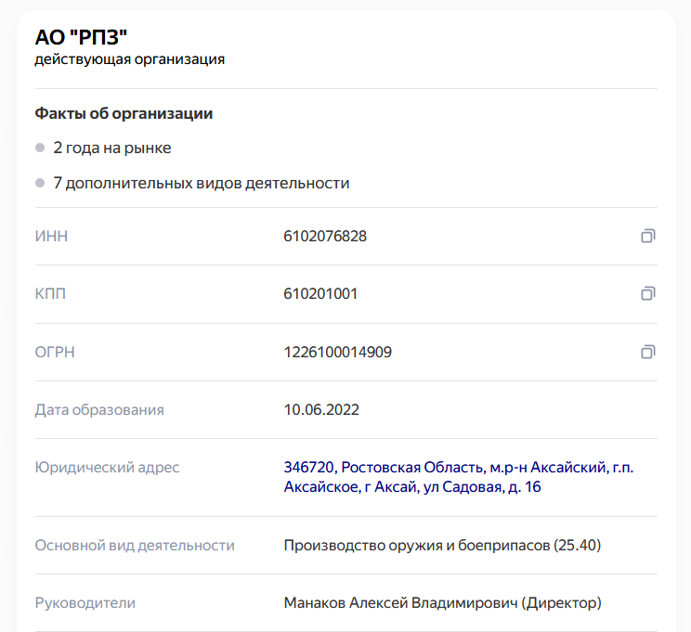Click "7 дополнительных видов деятельности" fact
691x632 pixels.
tap(202, 183)
